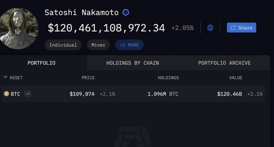274x147 pixels.
Task: Select the Miner tag
Action: click(x=98, y=45)
